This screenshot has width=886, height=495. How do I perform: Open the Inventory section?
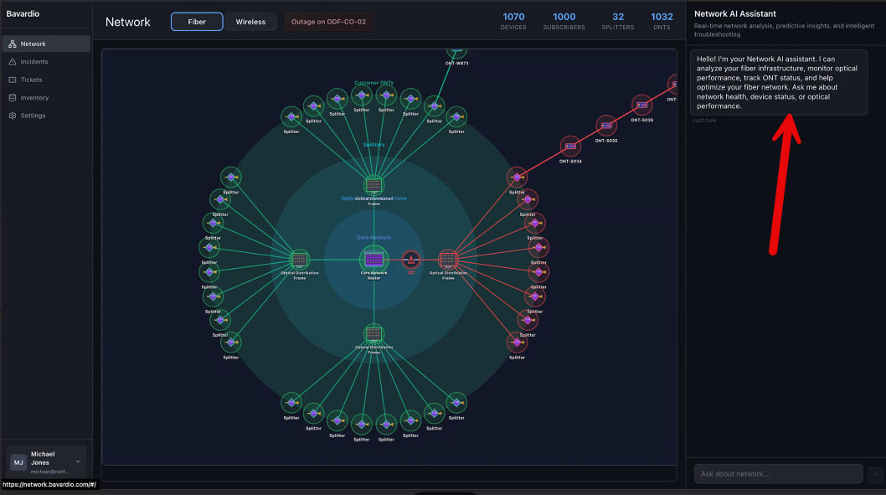(x=34, y=98)
